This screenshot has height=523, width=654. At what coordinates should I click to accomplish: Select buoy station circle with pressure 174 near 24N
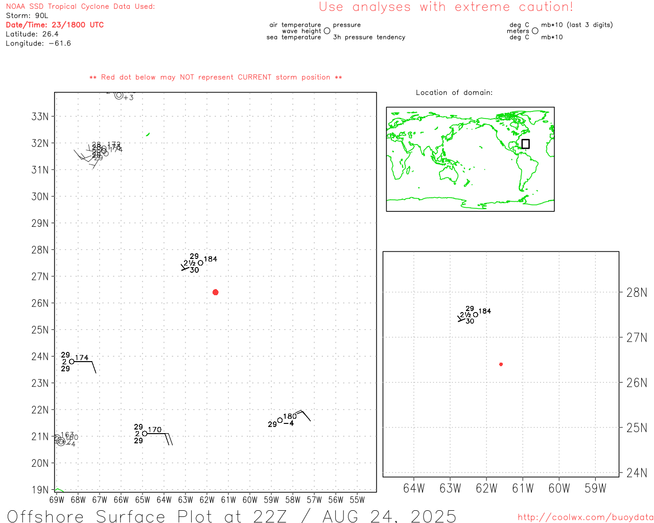tap(72, 362)
